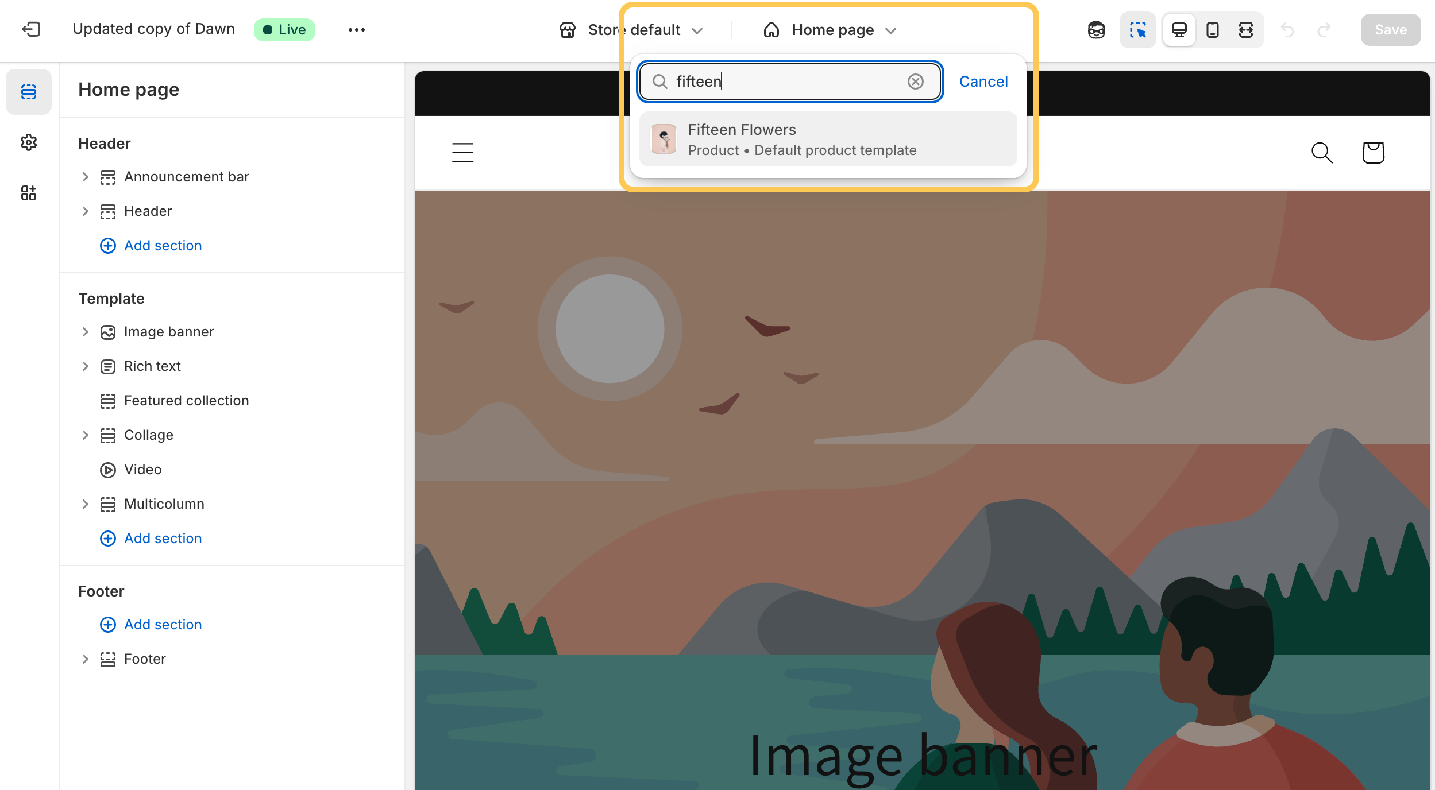This screenshot has height=790, width=1435.
Task: Select the desktop preview mode
Action: click(x=1179, y=30)
